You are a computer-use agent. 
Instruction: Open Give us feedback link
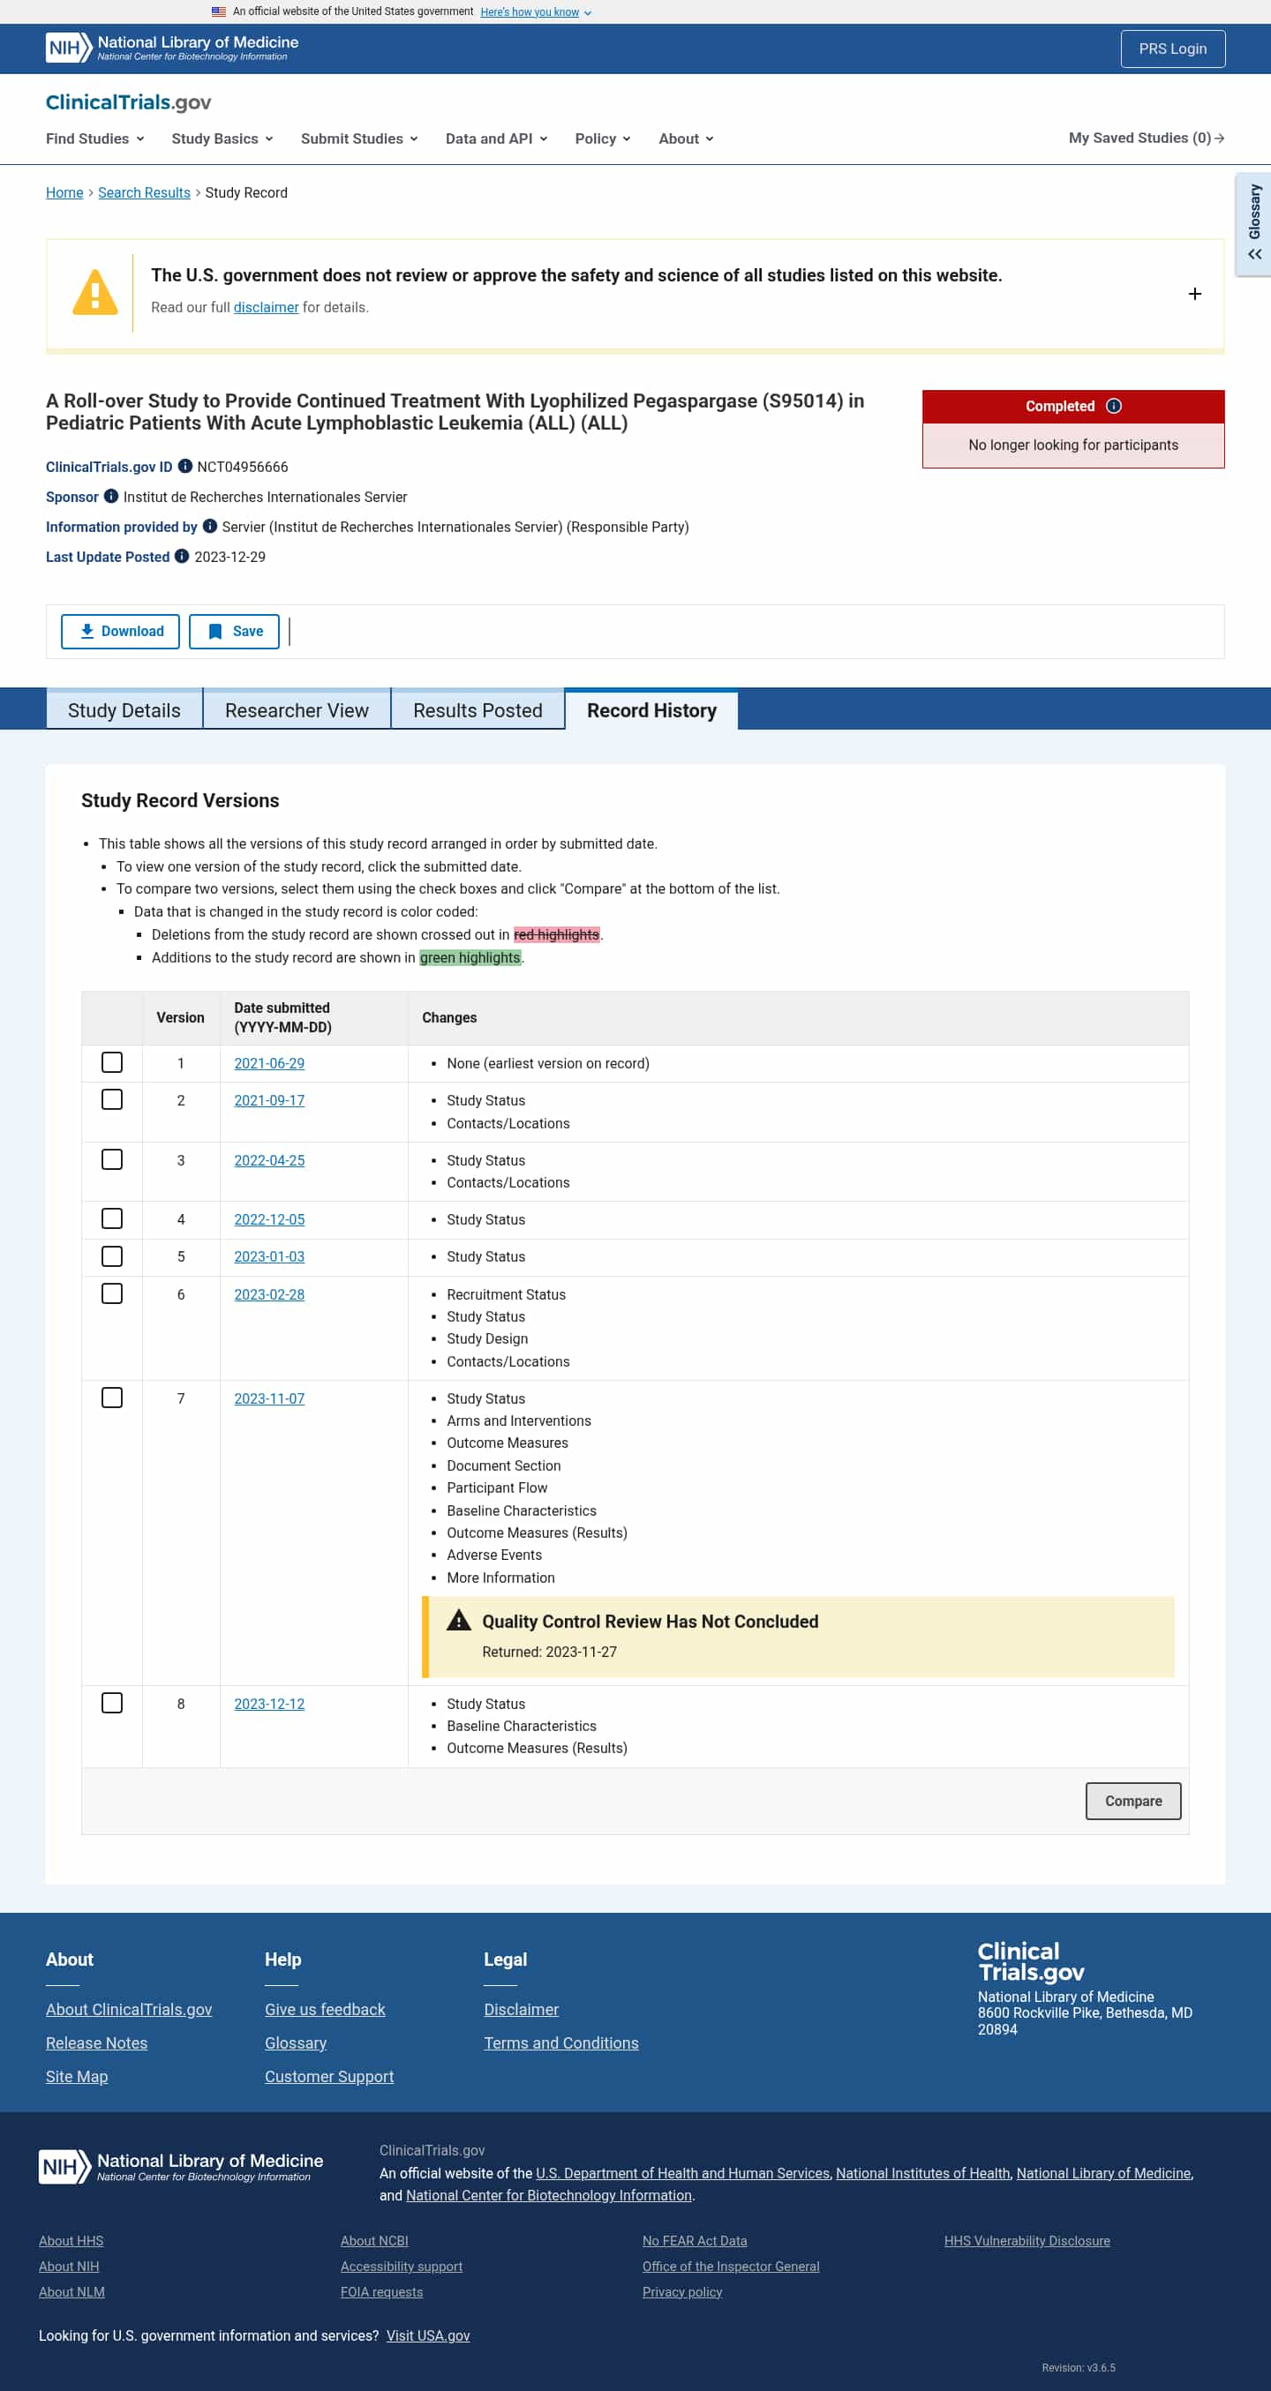click(x=325, y=2009)
